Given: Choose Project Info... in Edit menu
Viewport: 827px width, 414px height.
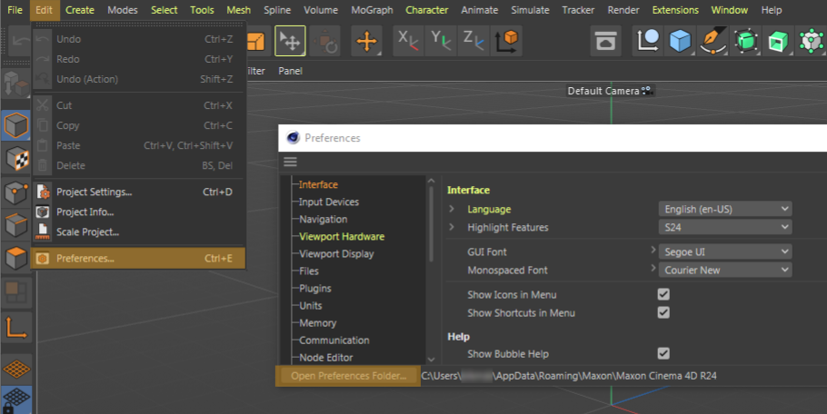Looking at the screenshot, I should click(139, 212).
